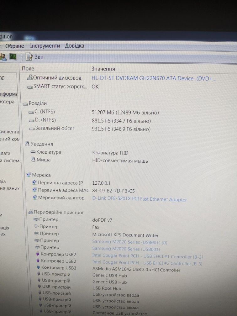Screen dimensions: 237x316
Task: Select the Составное USB устройство value
Action: [120, 313]
